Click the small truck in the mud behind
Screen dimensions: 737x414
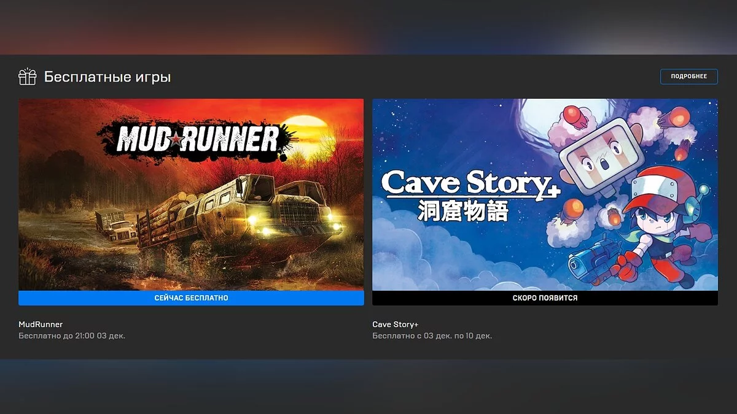[115, 224]
